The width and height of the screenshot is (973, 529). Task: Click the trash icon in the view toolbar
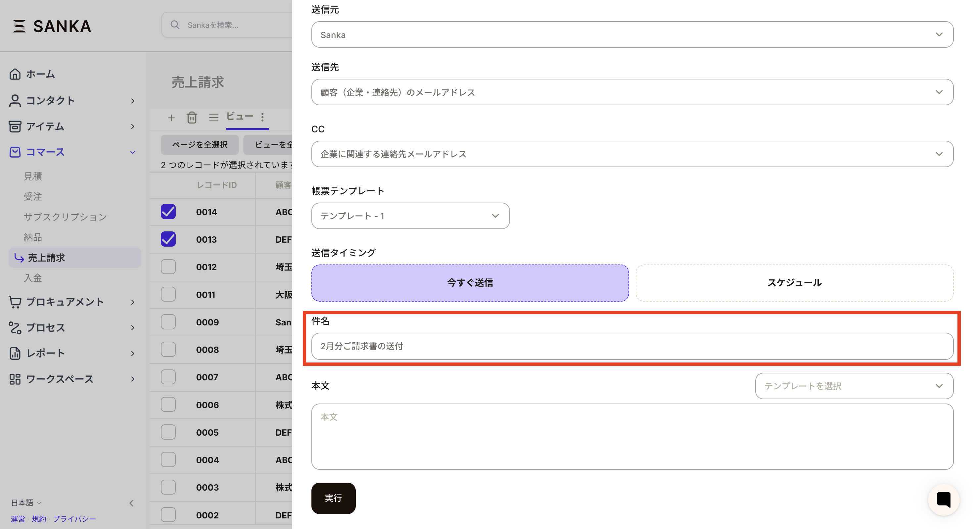pos(192,118)
